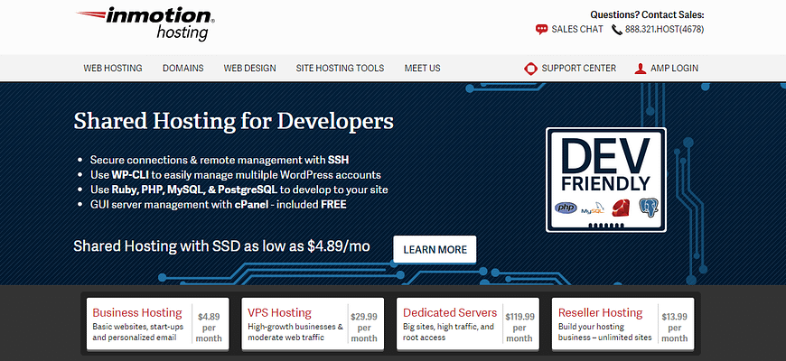The height and width of the screenshot is (361, 786).
Task: Open the Domains menu
Action: point(183,68)
